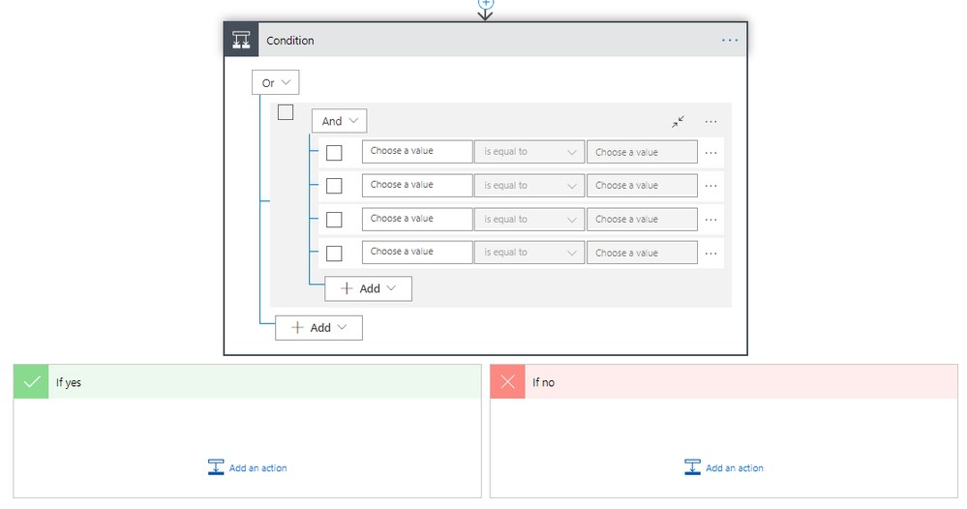Tick the third condition row checkbox
Image resolution: width=967 pixels, height=509 pixels.
pos(334,220)
